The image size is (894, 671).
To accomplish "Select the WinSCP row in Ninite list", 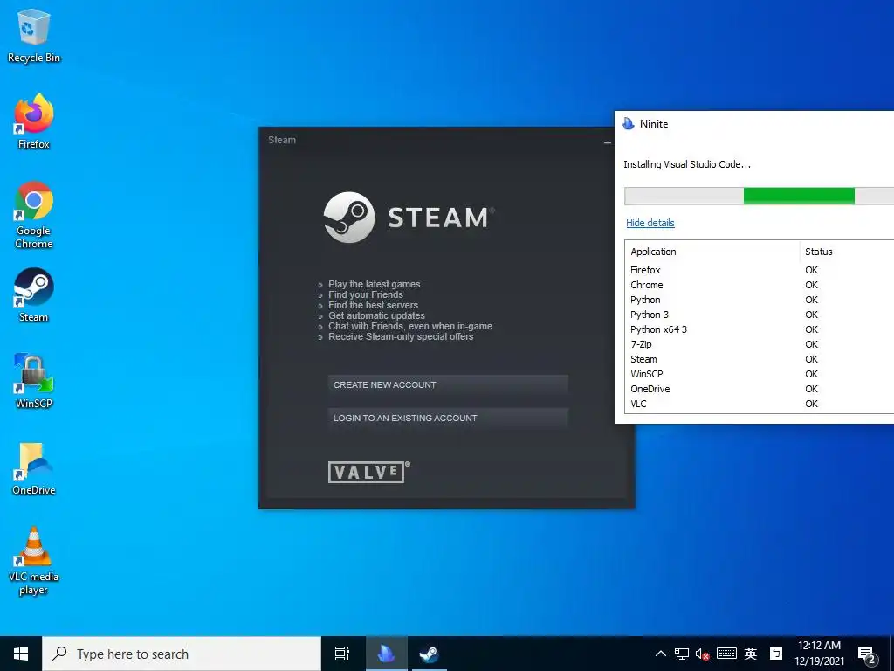I will pyautogui.click(x=760, y=374).
